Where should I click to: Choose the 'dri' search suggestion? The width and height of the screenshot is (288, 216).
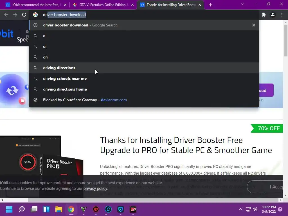tap(144, 57)
